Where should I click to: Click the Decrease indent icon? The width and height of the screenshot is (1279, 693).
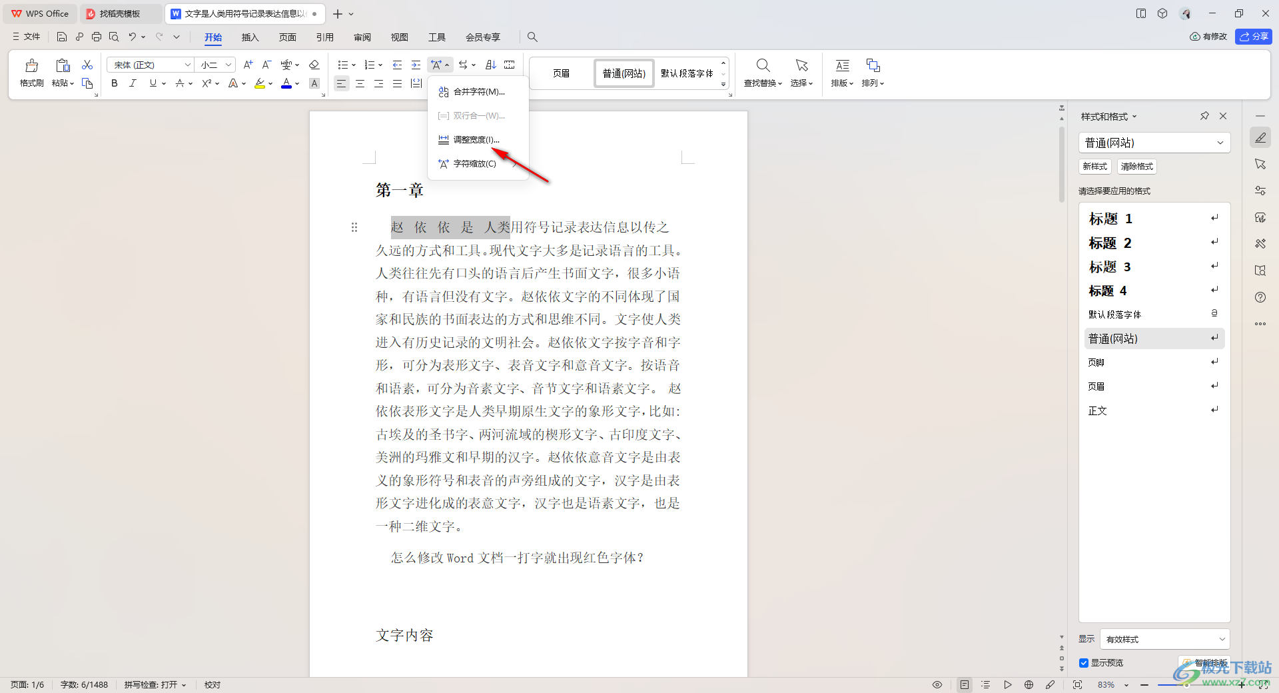click(398, 65)
